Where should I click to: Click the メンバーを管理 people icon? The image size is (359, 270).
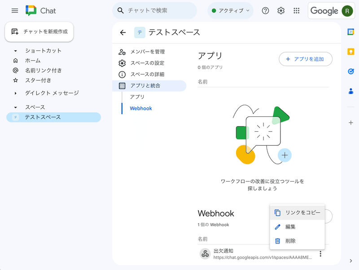122,52
